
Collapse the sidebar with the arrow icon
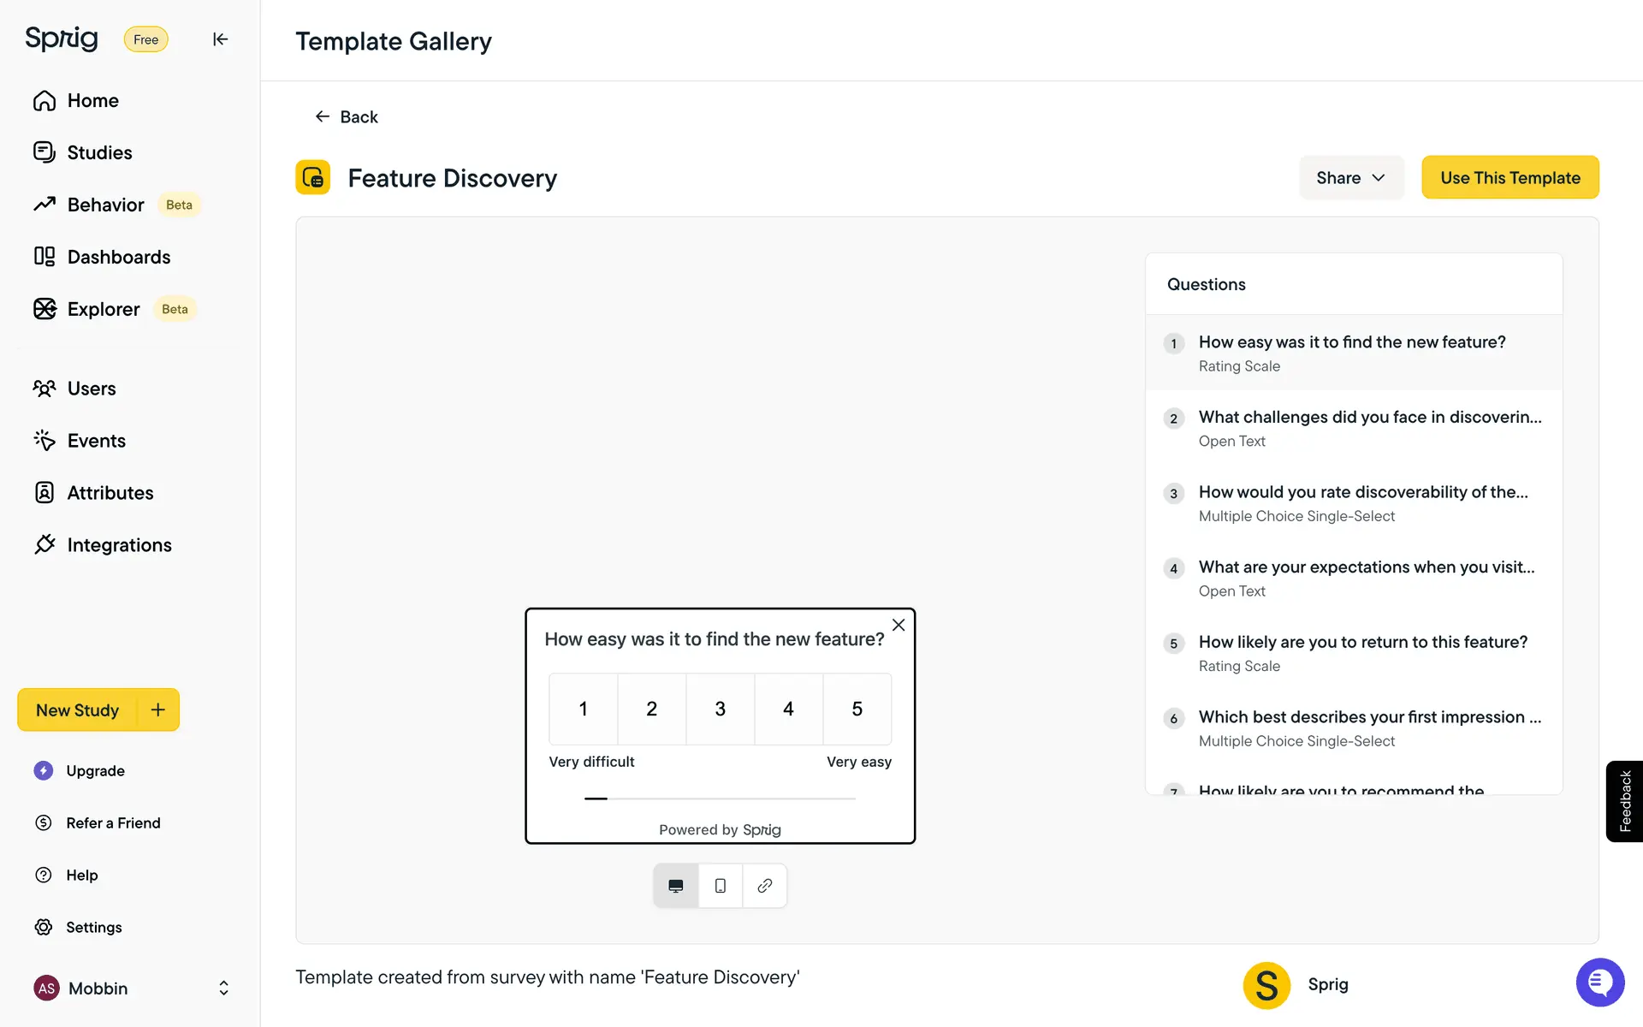[x=220, y=39]
